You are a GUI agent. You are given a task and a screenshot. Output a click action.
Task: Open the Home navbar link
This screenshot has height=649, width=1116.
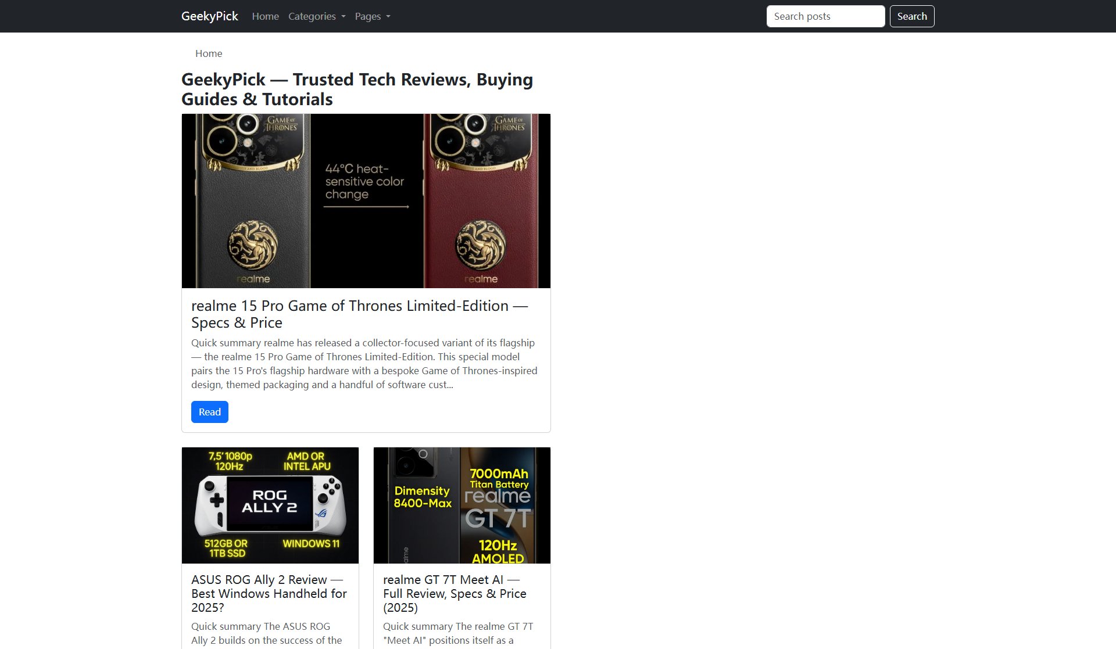265,16
